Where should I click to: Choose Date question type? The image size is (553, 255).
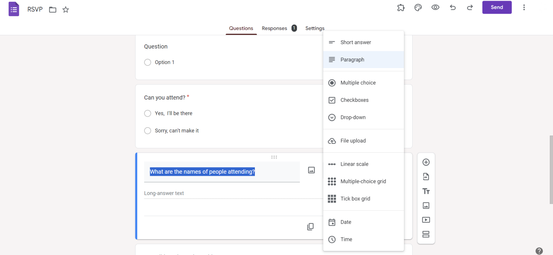click(364, 222)
